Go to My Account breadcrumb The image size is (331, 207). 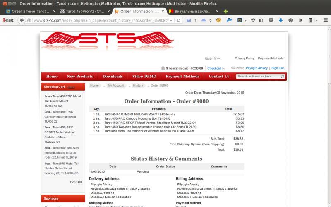pos(116,86)
